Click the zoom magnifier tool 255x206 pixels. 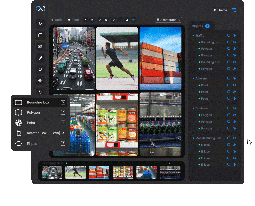pyautogui.click(x=40, y=81)
